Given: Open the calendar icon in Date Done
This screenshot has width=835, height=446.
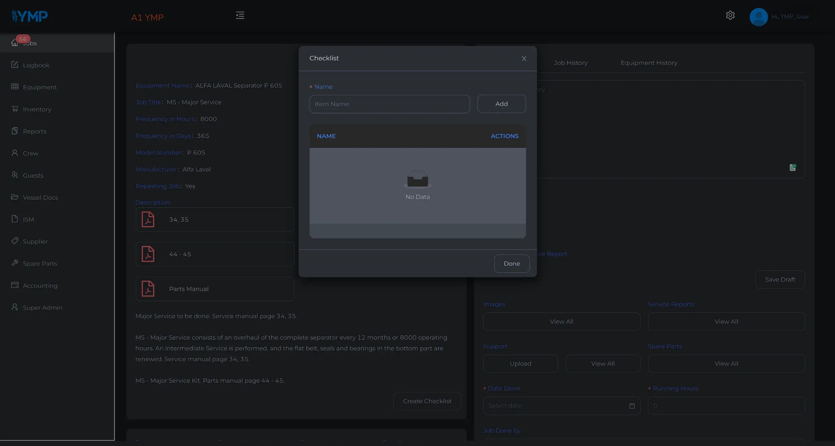Looking at the screenshot, I should pyautogui.click(x=632, y=406).
